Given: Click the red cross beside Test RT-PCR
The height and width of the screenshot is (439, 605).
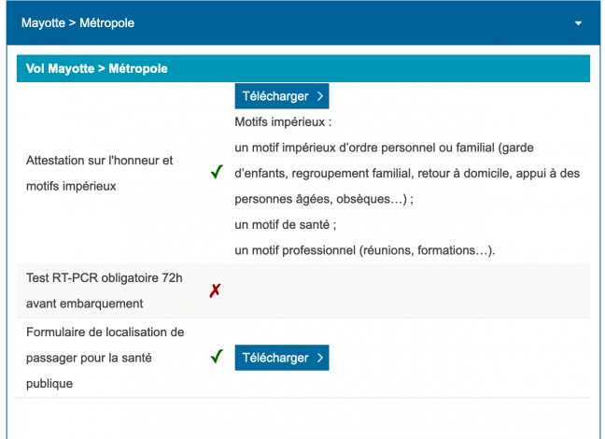Looking at the screenshot, I should click(x=216, y=290).
